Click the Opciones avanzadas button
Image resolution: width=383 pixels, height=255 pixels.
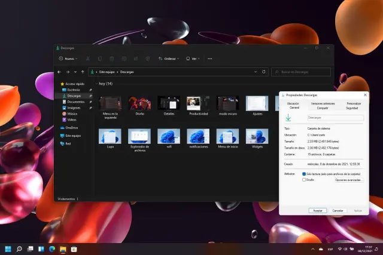348,179
